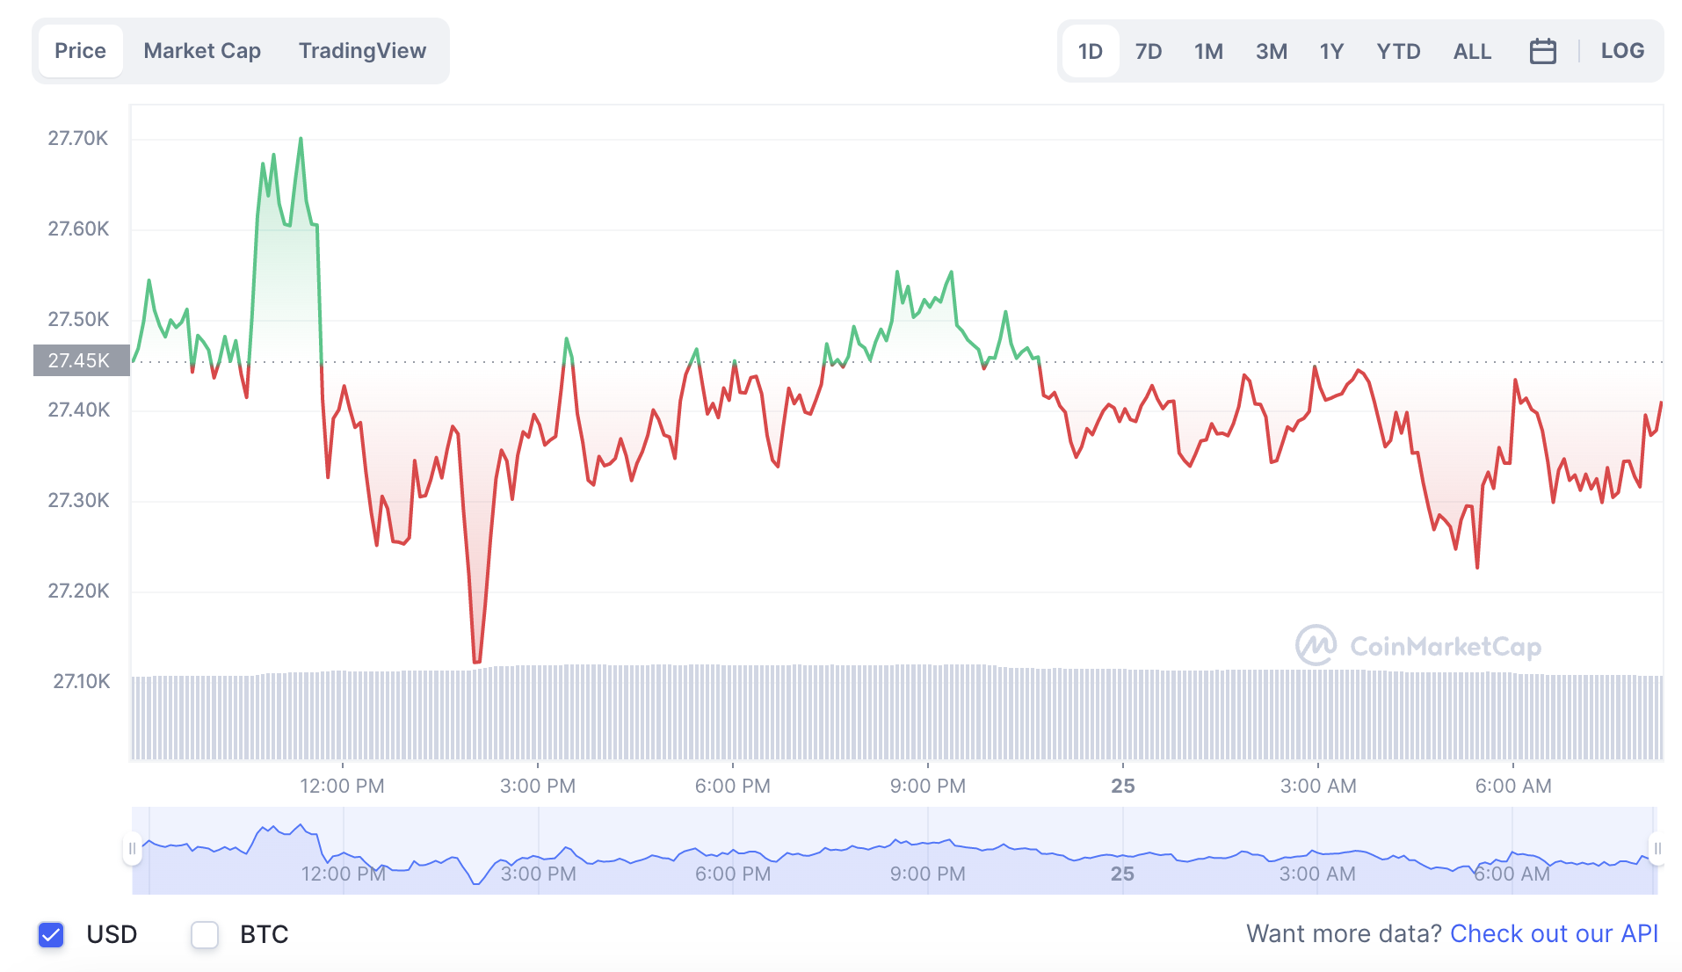
Task: Click the left drag handle on the range selector
Action: [132, 849]
